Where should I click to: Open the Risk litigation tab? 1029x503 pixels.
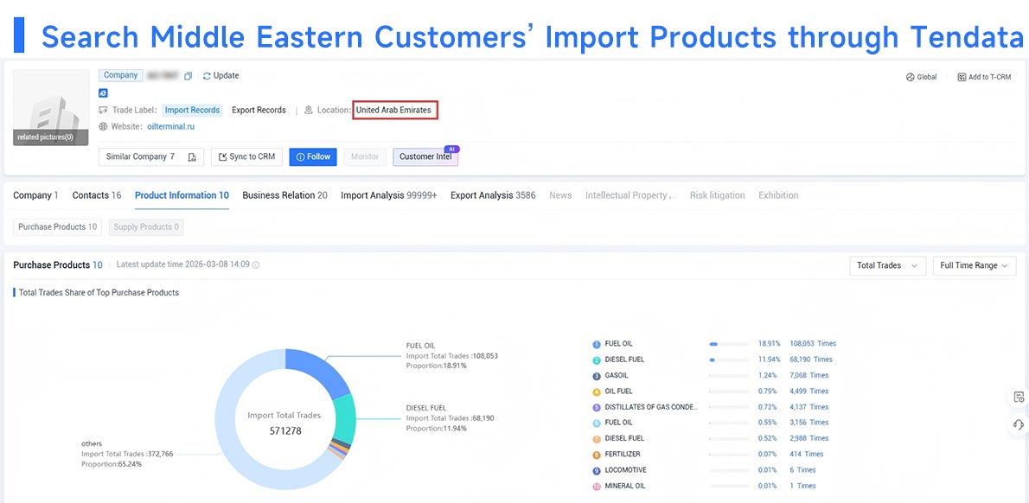(718, 195)
